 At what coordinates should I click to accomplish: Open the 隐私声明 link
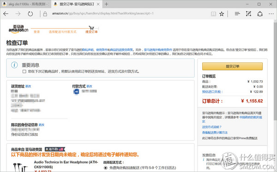pyautogui.click(x=88, y=50)
